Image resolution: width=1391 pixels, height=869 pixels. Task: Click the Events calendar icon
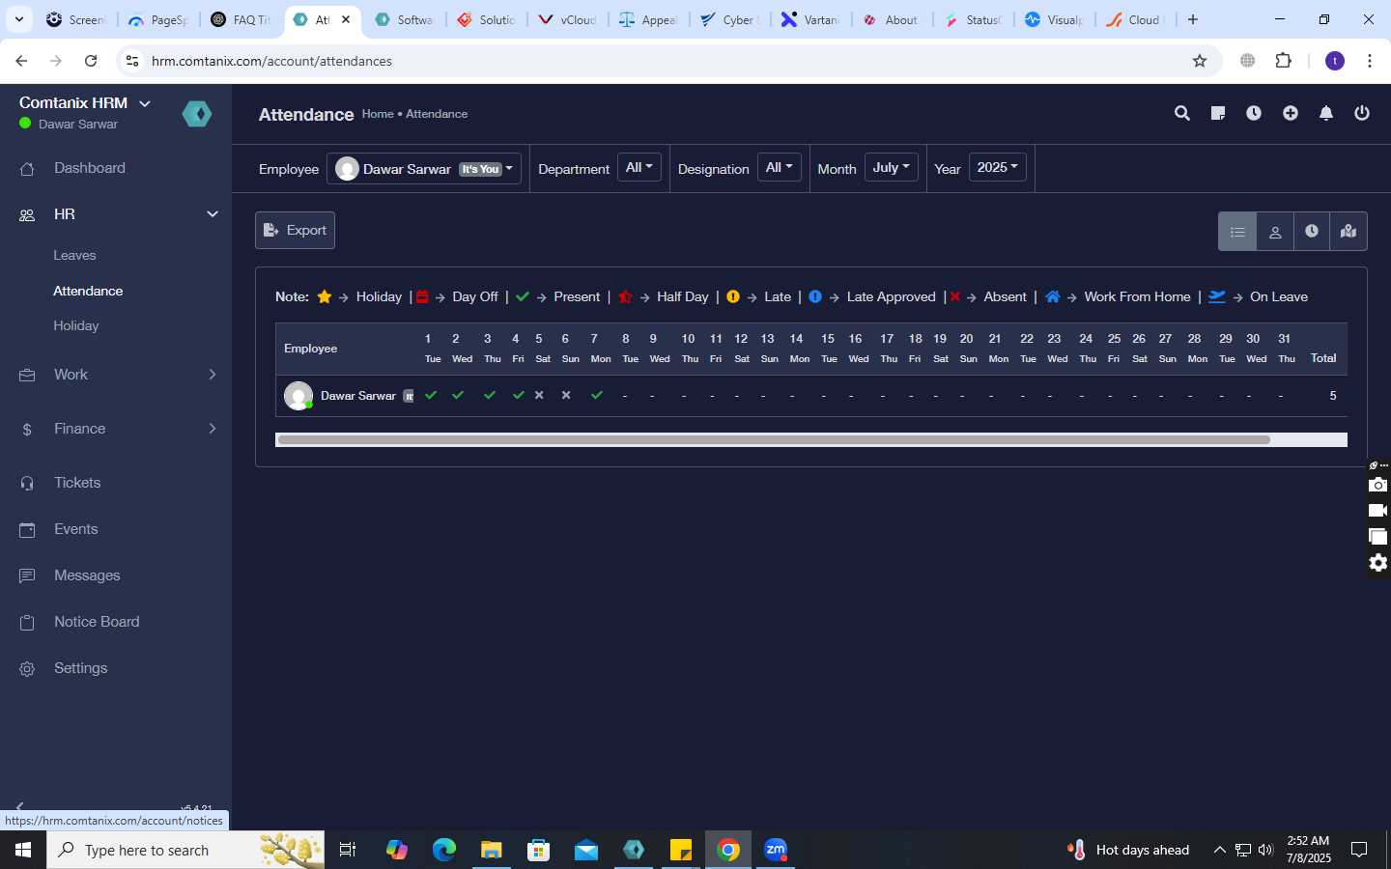27,529
